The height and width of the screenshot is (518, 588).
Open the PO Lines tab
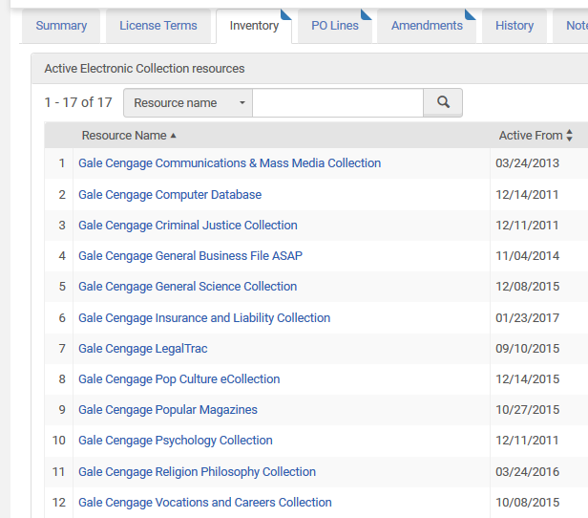335,26
